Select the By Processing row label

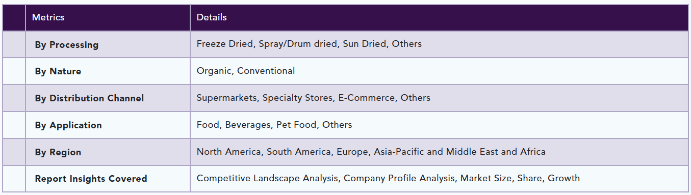click(x=66, y=45)
